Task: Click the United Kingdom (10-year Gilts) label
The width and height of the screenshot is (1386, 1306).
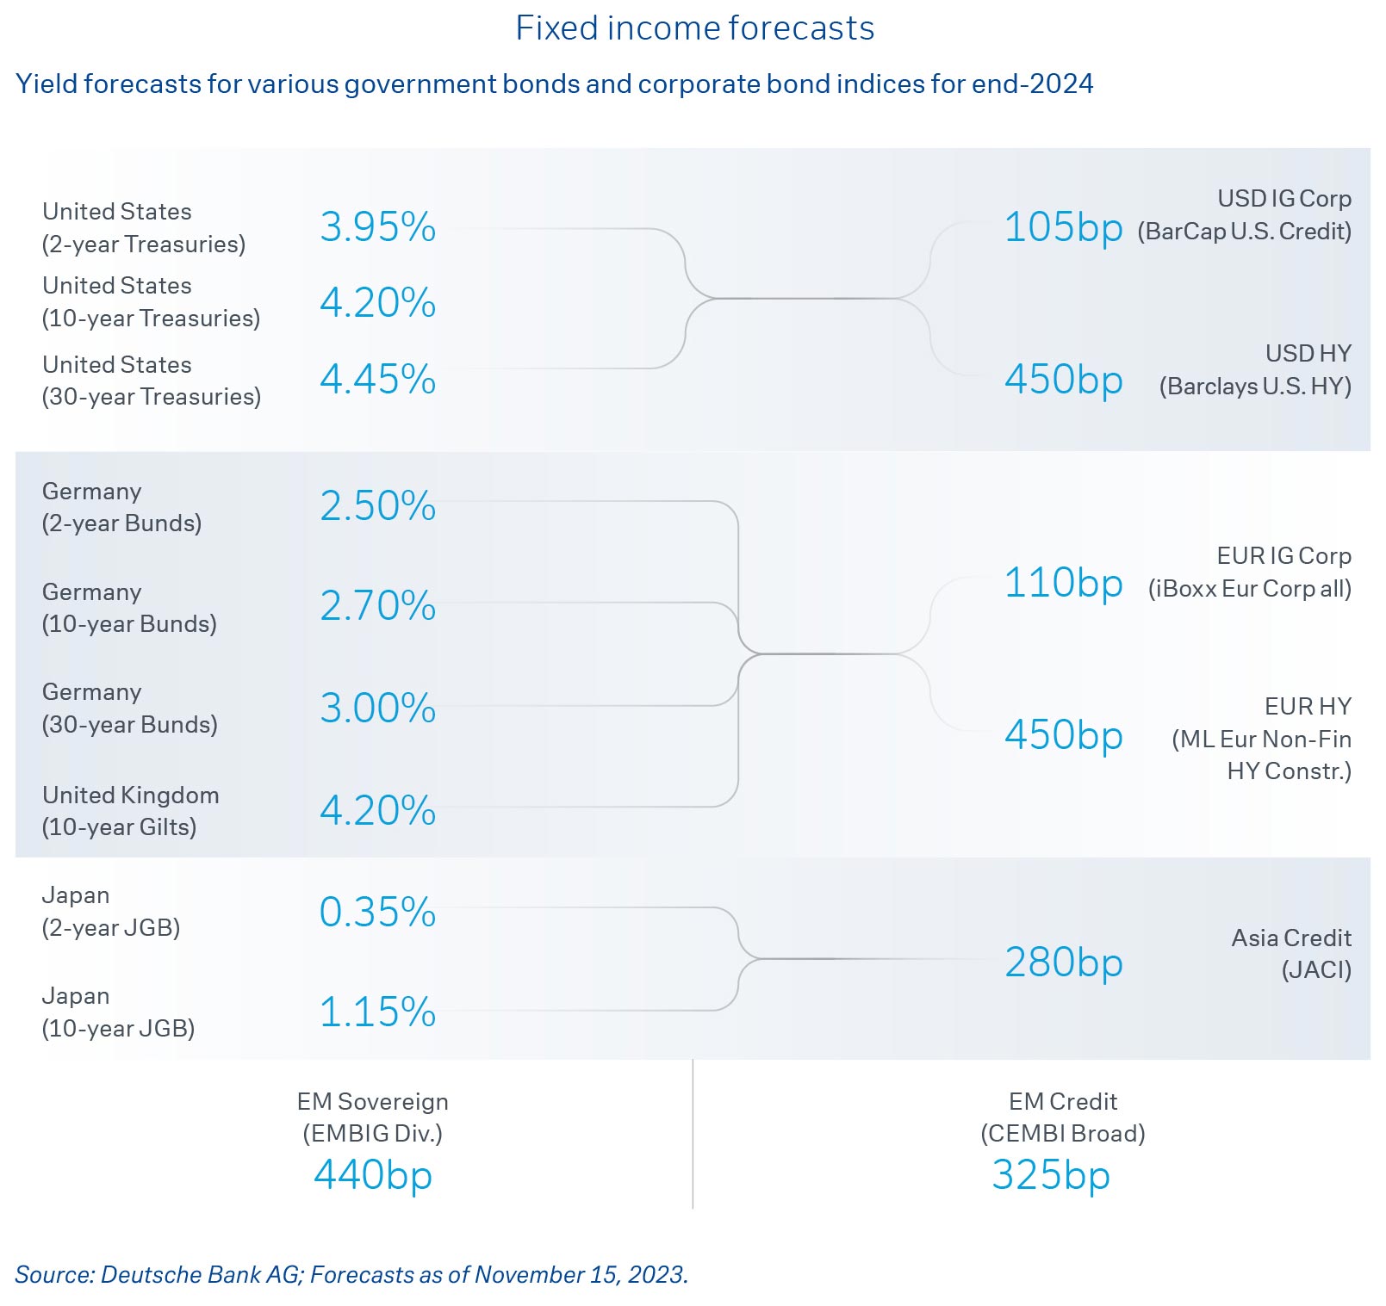Action: (x=130, y=811)
